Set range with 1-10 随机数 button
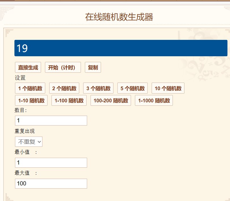The height and width of the screenshot is (201, 230). (31, 100)
